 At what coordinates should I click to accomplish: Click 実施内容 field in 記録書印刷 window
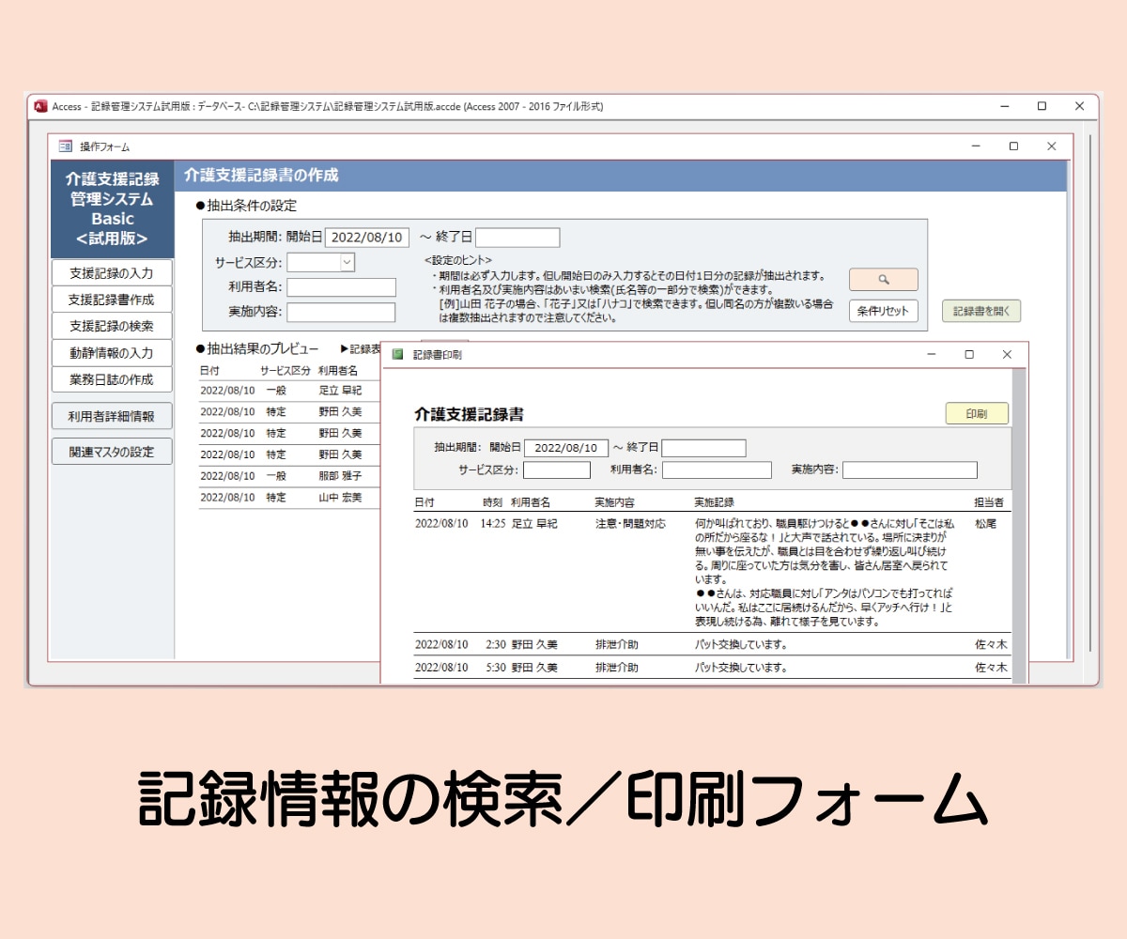pos(910,469)
